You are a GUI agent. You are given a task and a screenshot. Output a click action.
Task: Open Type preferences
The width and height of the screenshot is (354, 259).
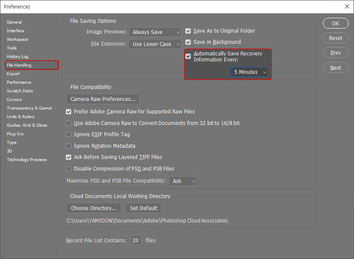[12, 143]
